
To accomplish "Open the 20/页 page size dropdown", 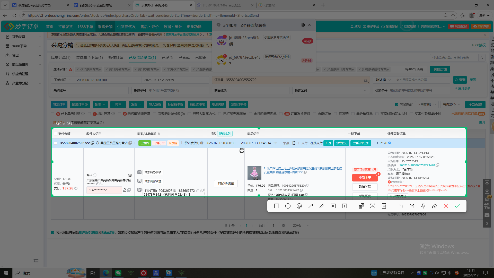I will [300, 225].
